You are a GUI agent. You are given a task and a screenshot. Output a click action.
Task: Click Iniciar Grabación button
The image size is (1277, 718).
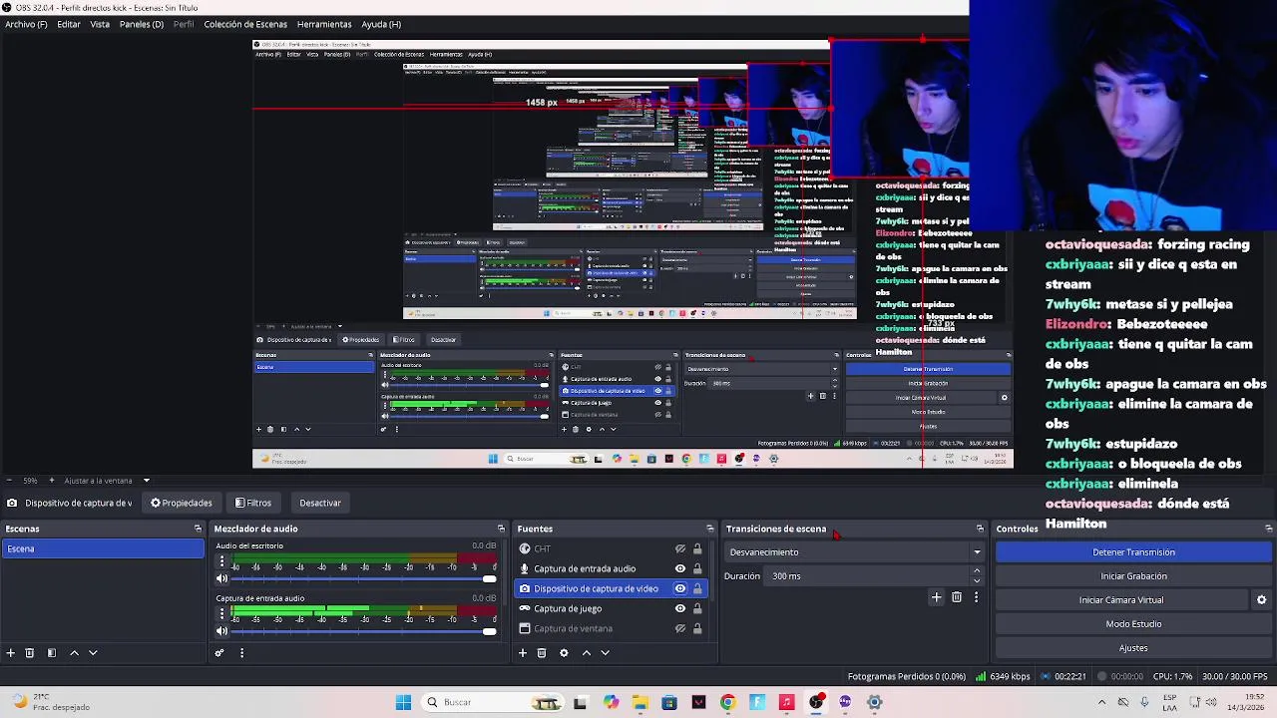tap(1133, 576)
